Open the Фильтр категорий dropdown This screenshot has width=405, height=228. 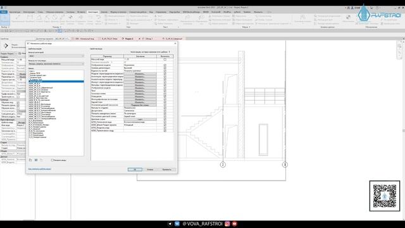56,56
